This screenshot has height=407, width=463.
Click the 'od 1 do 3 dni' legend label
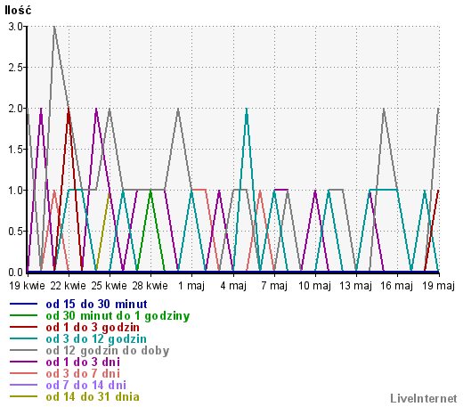tap(83, 362)
